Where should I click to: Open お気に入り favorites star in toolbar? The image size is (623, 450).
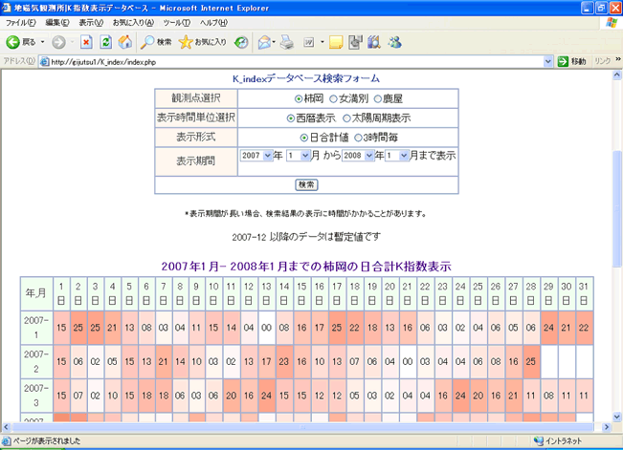(x=202, y=42)
